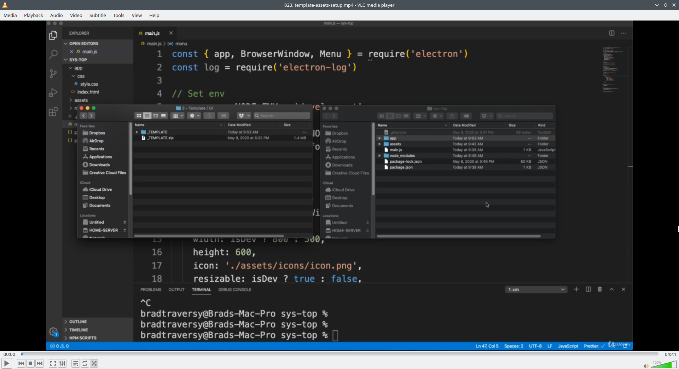Enable loop playback mode
The image size is (679, 369).
tap(85, 363)
